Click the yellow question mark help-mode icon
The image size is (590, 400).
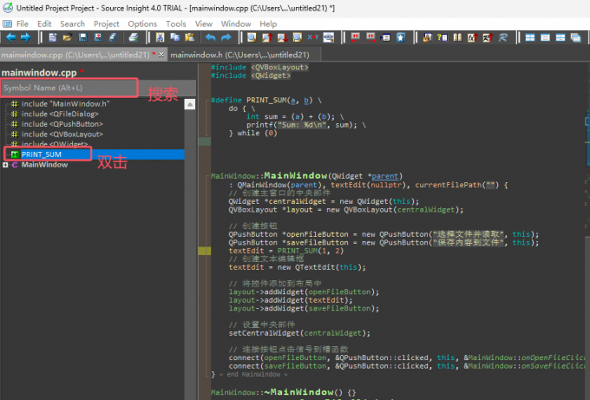point(442,37)
